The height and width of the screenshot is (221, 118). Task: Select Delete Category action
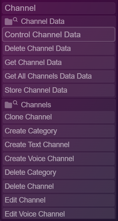tap(59, 173)
